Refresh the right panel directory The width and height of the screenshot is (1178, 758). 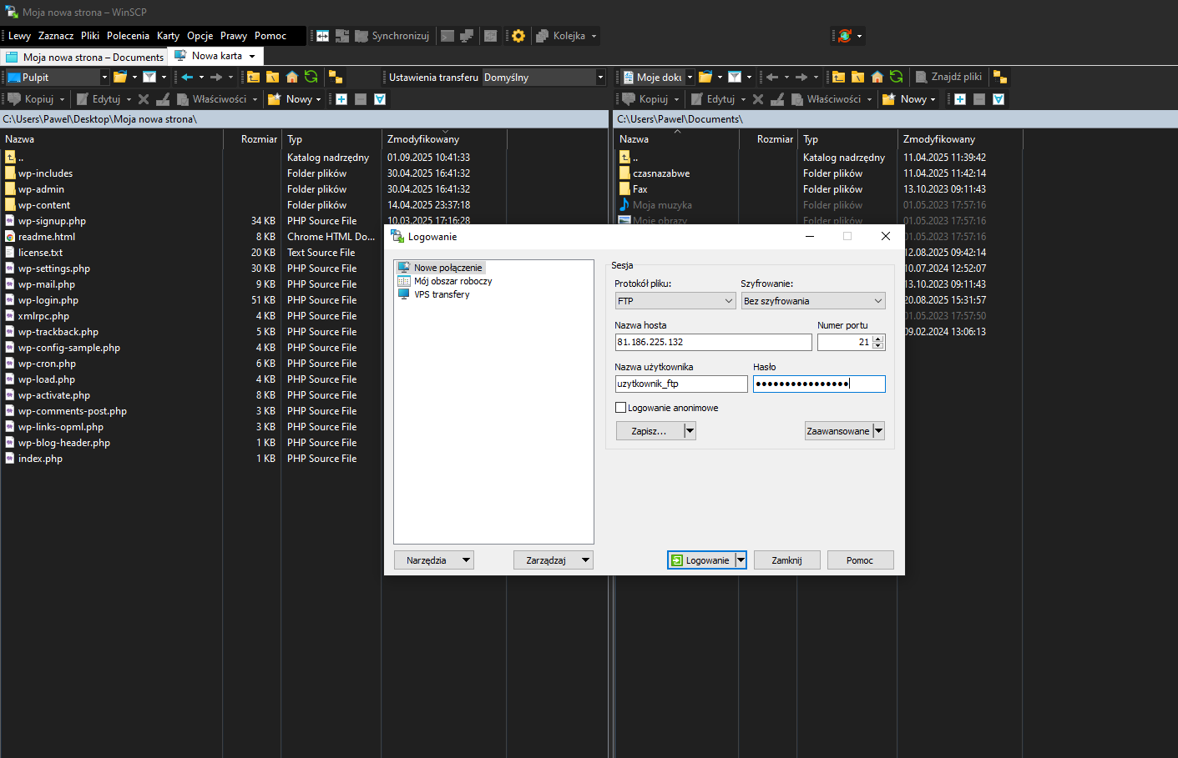click(x=896, y=77)
